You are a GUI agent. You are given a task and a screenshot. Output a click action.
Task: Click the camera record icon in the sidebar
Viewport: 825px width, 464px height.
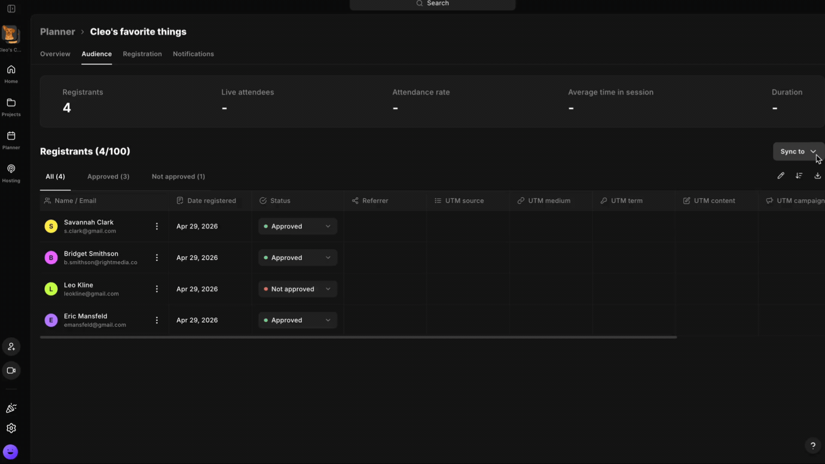pyautogui.click(x=11, y=370)
